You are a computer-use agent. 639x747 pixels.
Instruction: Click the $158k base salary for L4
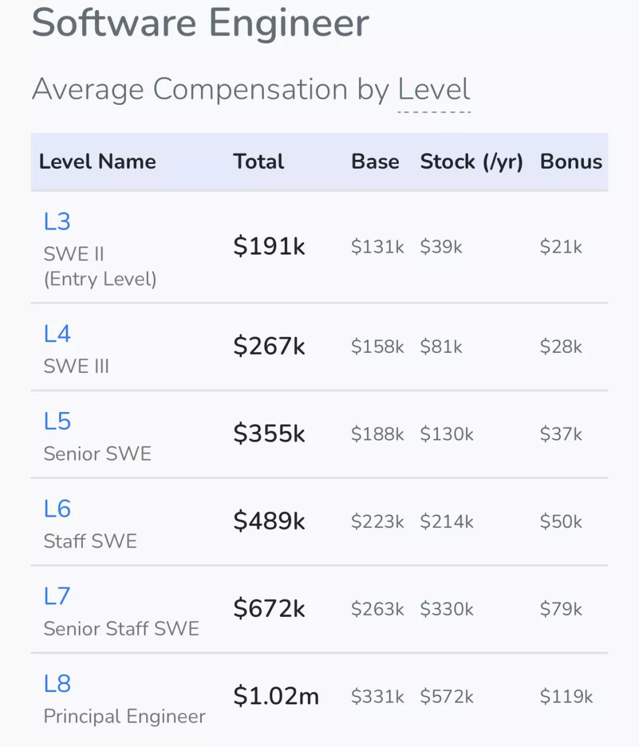pos(377,346)
